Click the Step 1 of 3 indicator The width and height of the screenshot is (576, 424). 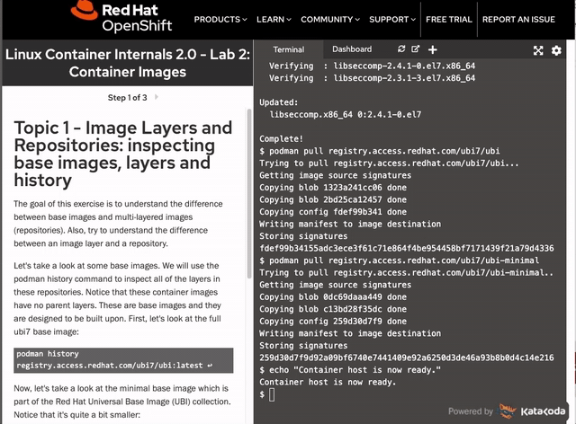(x=130, y=97)
